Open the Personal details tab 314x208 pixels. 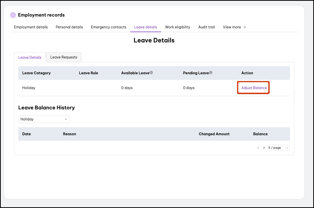pos(69,27)
